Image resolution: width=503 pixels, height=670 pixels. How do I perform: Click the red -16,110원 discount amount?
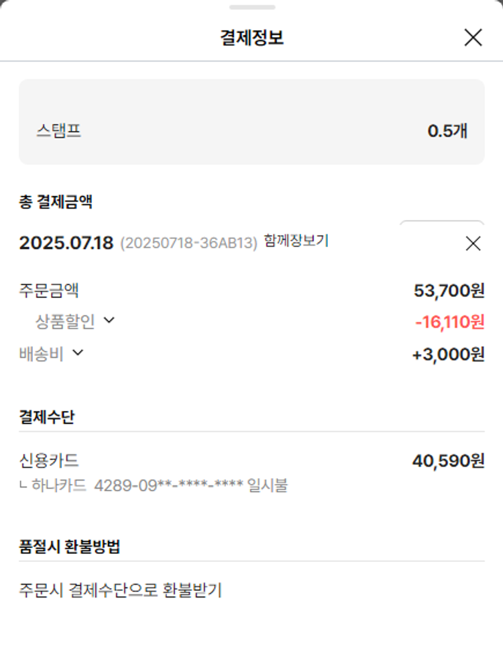pyautogui.click(x=449, y=322)
